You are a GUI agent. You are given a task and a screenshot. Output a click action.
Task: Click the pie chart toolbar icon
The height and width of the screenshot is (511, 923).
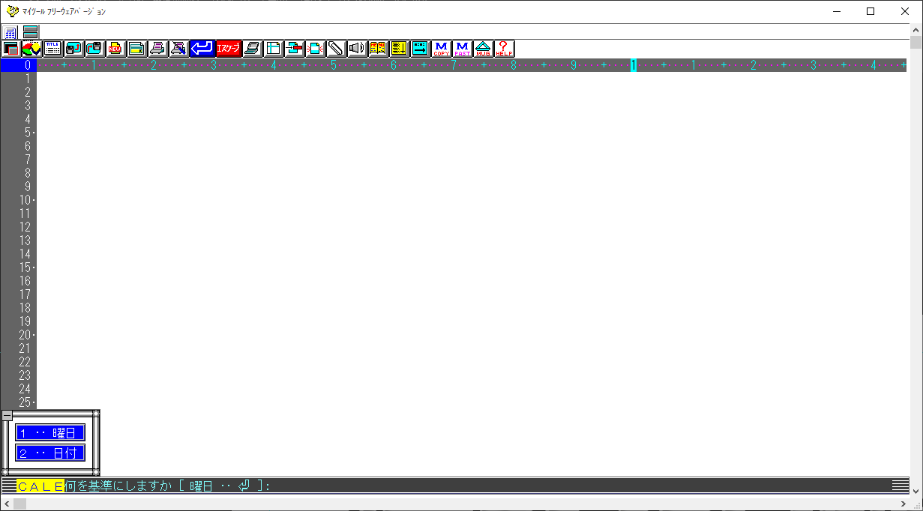[31, 49]
